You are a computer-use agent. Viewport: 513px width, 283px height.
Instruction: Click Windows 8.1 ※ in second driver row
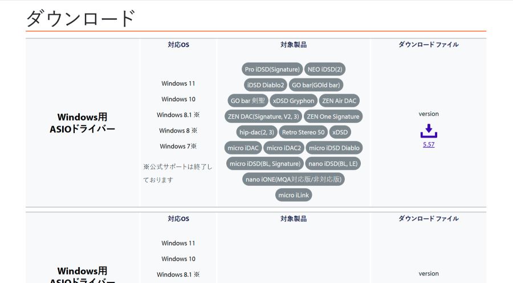tap(178, 274)
